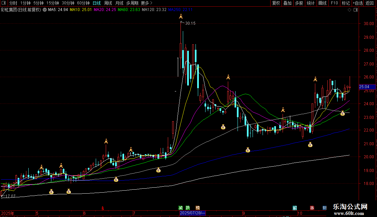This screenshot has width=377, height=217.
Task: Click the 返回 back button
Action: point(370,3)
